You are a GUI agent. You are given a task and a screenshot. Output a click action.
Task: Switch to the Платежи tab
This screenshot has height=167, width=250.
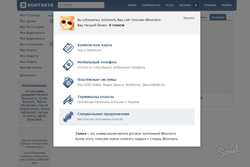[x=218, y=17]
